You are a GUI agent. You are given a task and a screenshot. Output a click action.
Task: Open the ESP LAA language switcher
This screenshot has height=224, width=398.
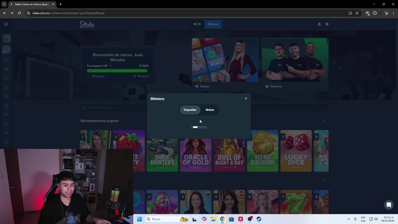363,219
